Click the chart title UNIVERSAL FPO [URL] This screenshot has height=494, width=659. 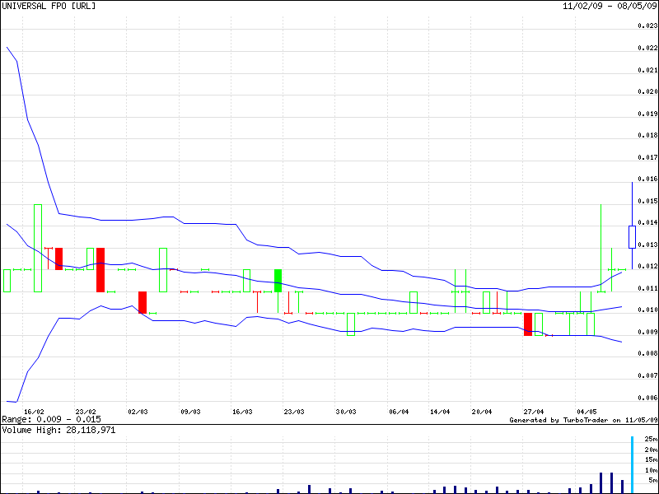click(x=49, y=7)
